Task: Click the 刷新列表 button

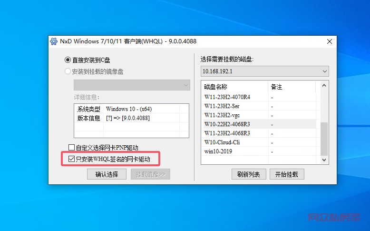Action: coord(249,174)
